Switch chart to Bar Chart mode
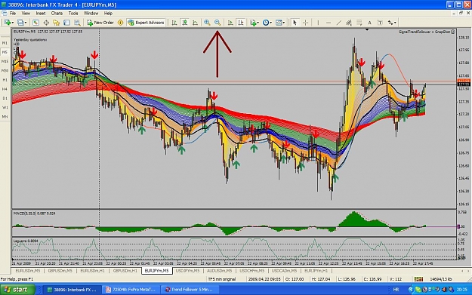The height and width of the screenshot is (295, 472). [174, 23]
